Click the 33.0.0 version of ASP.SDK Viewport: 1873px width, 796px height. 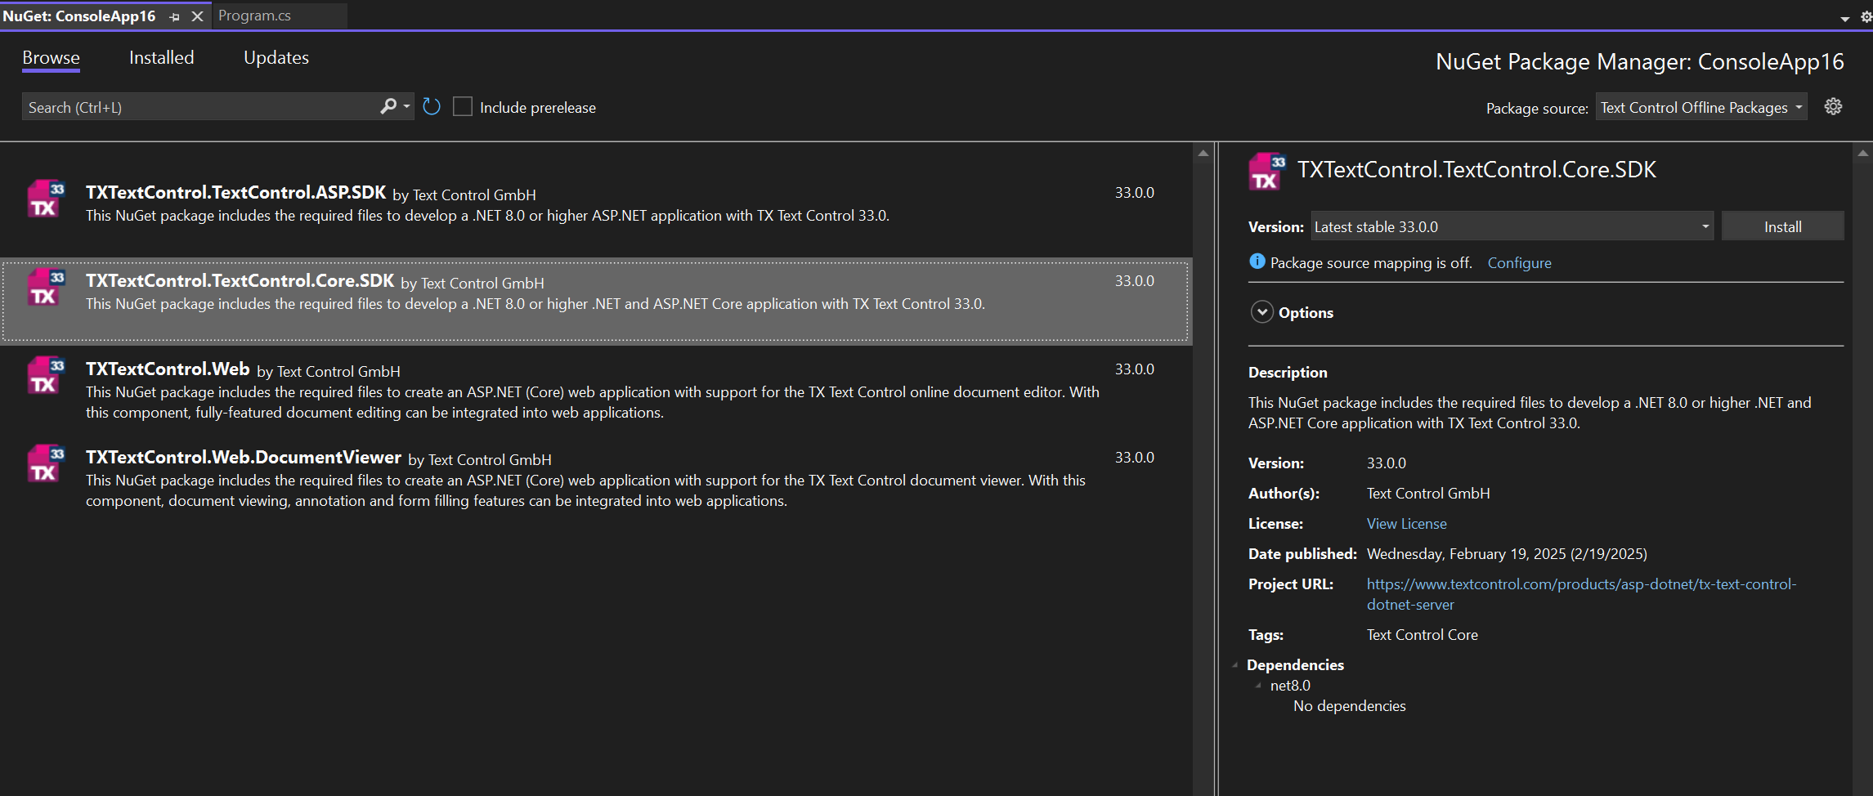[1134, 193]
